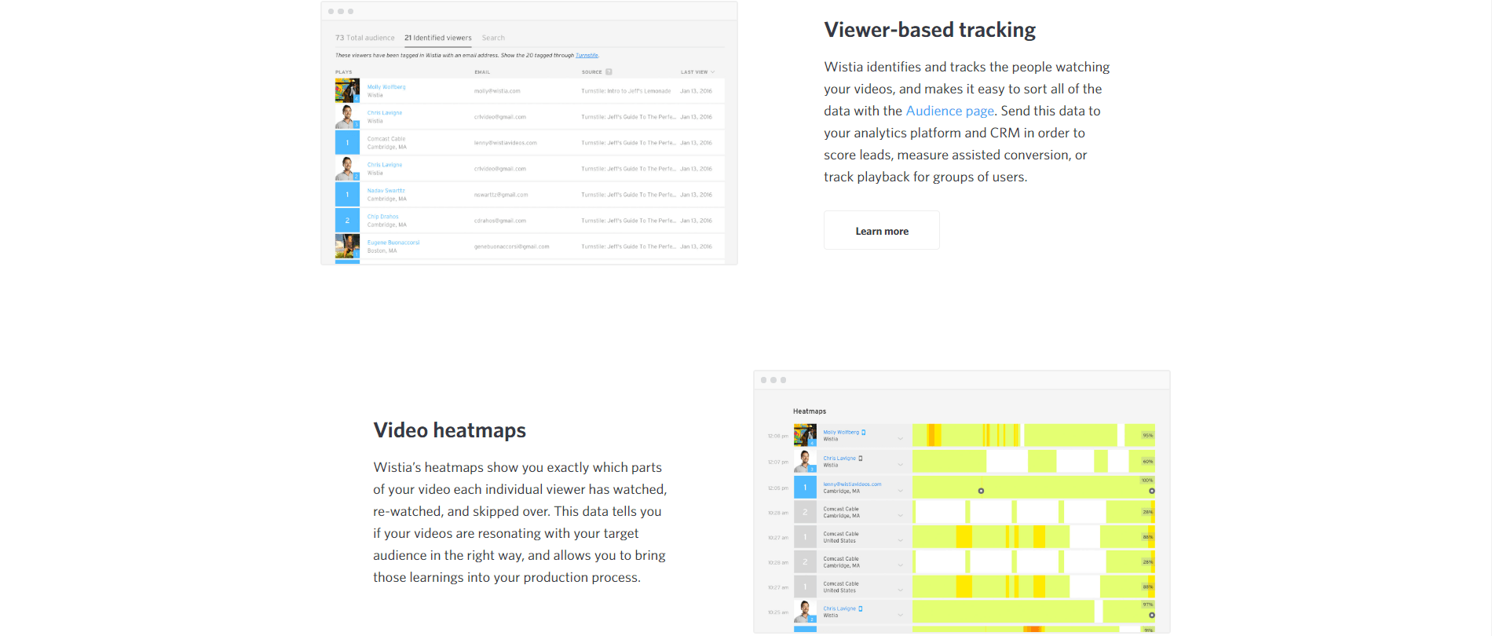This screenshot has height=636, width=1492.
Task: Open the Turnstile link
Action: pos(587,56)
